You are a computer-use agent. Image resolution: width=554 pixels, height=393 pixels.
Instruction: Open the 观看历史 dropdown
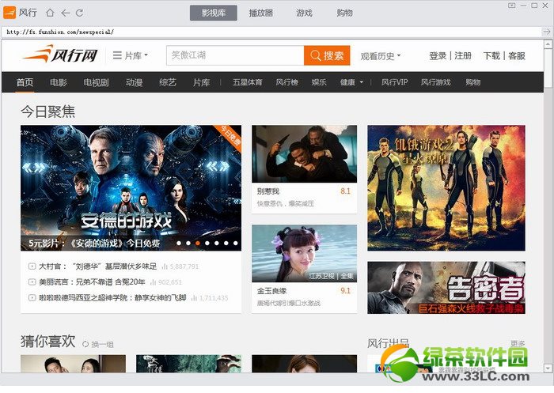(381, 56)
